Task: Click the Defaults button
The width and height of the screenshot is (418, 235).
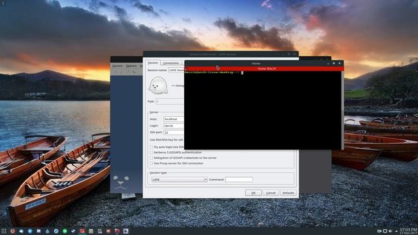Action: coord(288,193)
